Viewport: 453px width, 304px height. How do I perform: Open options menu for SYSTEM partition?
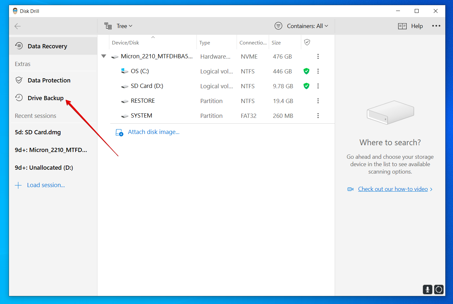[x=318, y=116]
